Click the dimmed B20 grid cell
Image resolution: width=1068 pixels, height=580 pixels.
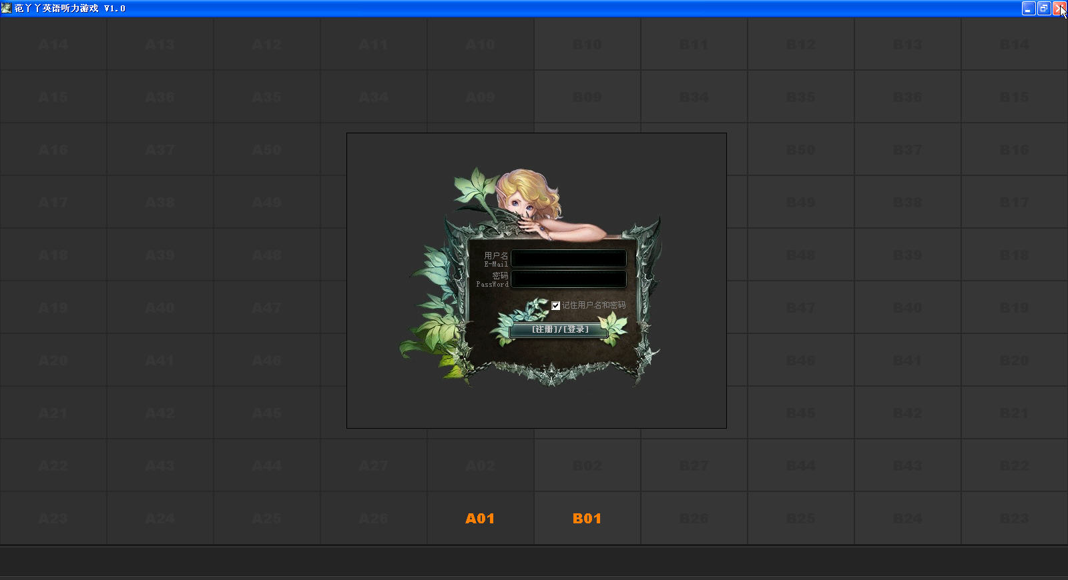pyautogui.click(x=1015, y=360)
